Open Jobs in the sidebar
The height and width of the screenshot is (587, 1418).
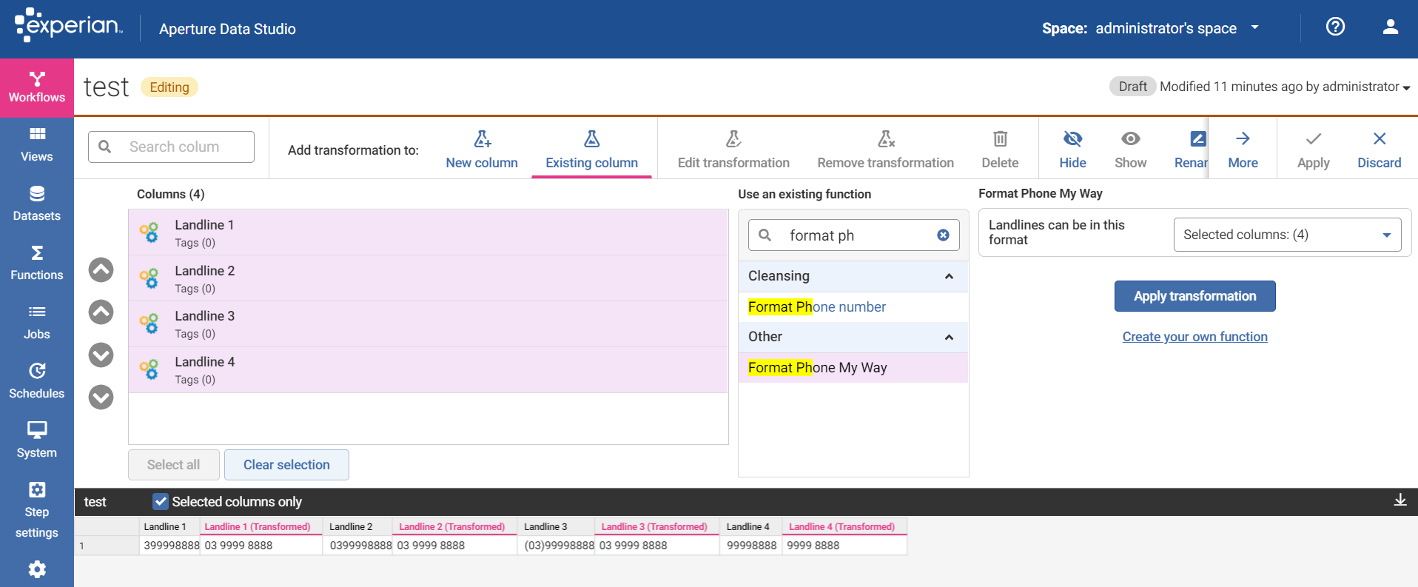(x=37, y=323)
